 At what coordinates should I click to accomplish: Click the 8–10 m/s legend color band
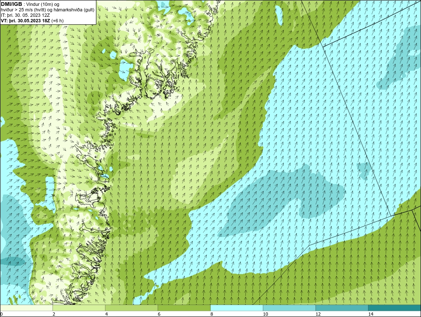[237, 308]
